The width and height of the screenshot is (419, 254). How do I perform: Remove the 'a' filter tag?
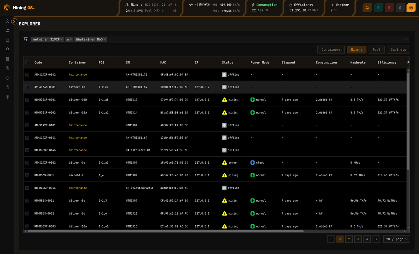71,39
